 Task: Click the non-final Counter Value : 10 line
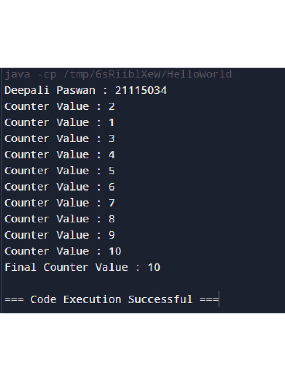pos(63,251)
